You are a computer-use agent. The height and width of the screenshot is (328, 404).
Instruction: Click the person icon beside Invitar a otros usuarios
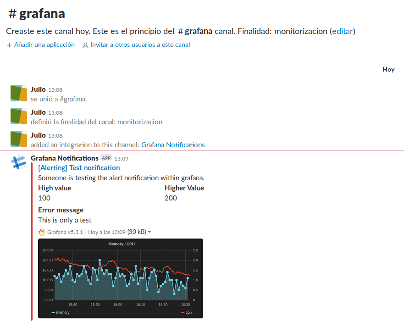(x=85, y=45)
